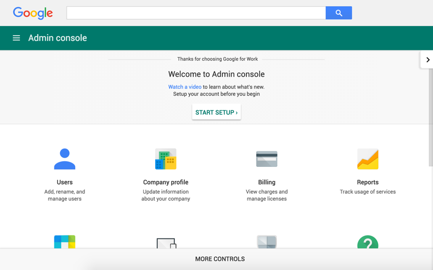Click the Admin console title
433x270 pixels.
[x=57, y=38]
